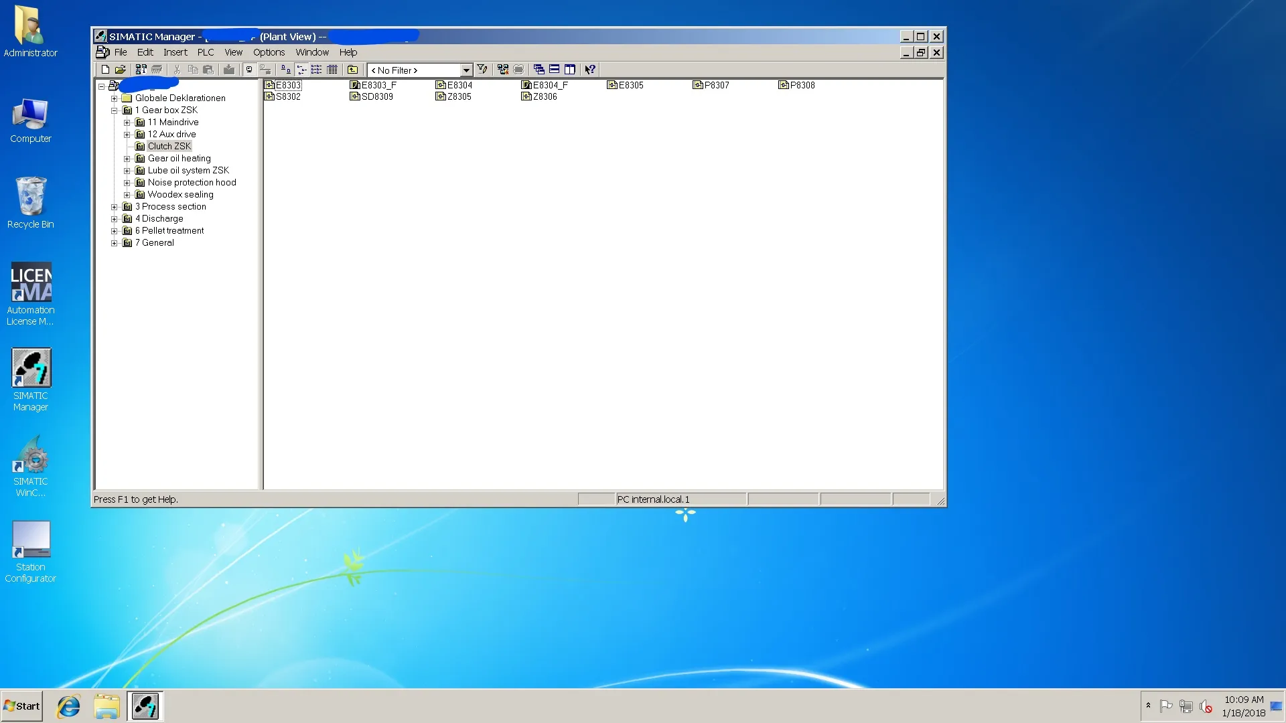1286x723 pixels.
Task: Click the Automation License Manager desktop icon
Action: pos(31,295)
